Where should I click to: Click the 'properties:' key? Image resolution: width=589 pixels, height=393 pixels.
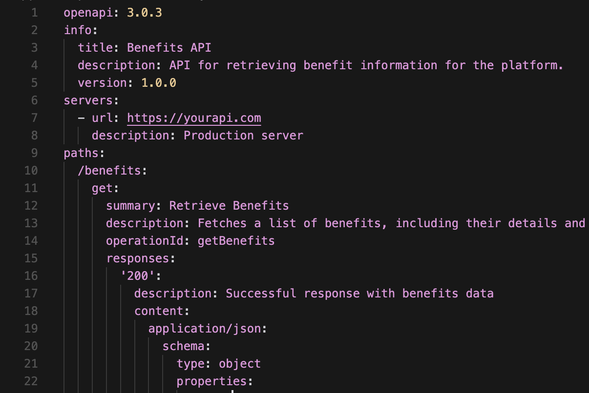pos(215,381)
